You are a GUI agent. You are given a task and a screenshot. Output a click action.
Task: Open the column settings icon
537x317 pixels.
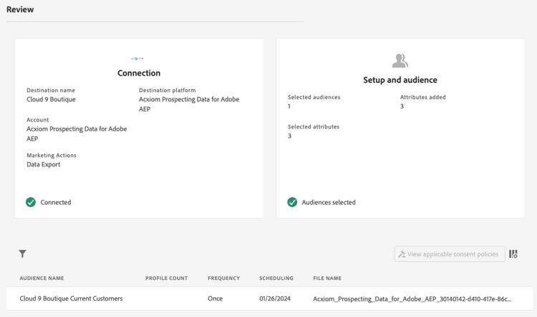click(x=513, y=253)
